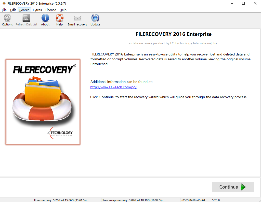Open the About info icon
This screenshot has width=261, height=202.
point(45,18)
